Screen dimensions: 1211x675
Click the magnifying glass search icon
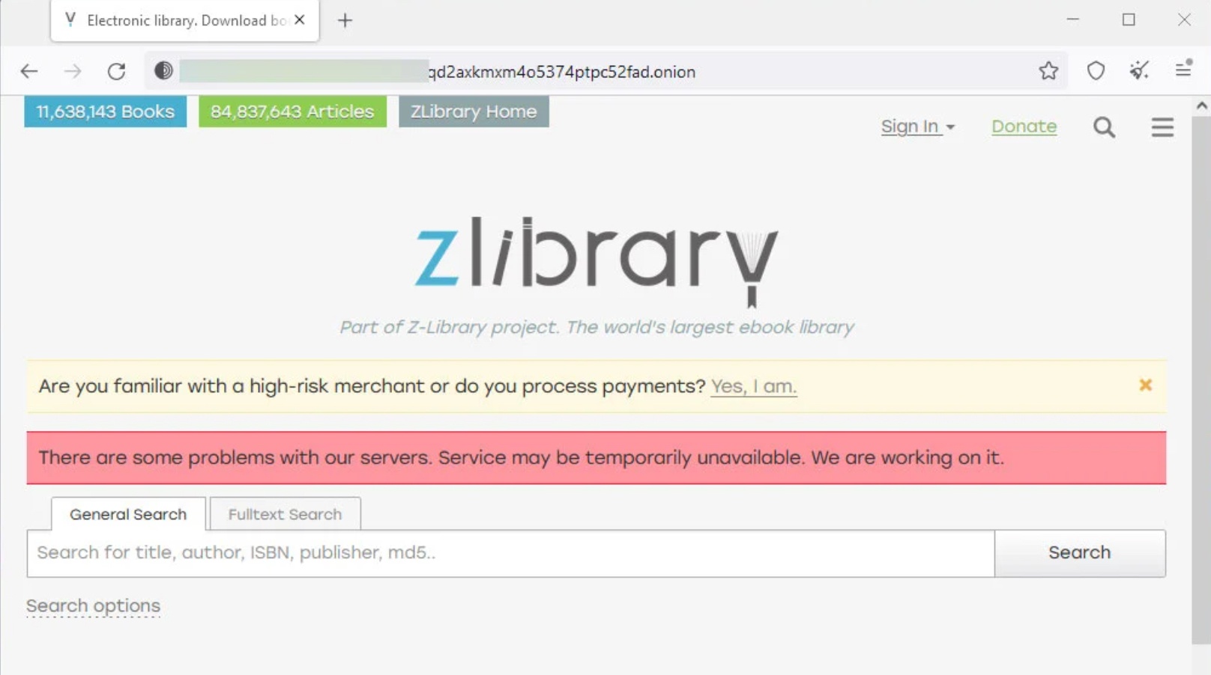pyautogui.click(x=1104, y=127)
